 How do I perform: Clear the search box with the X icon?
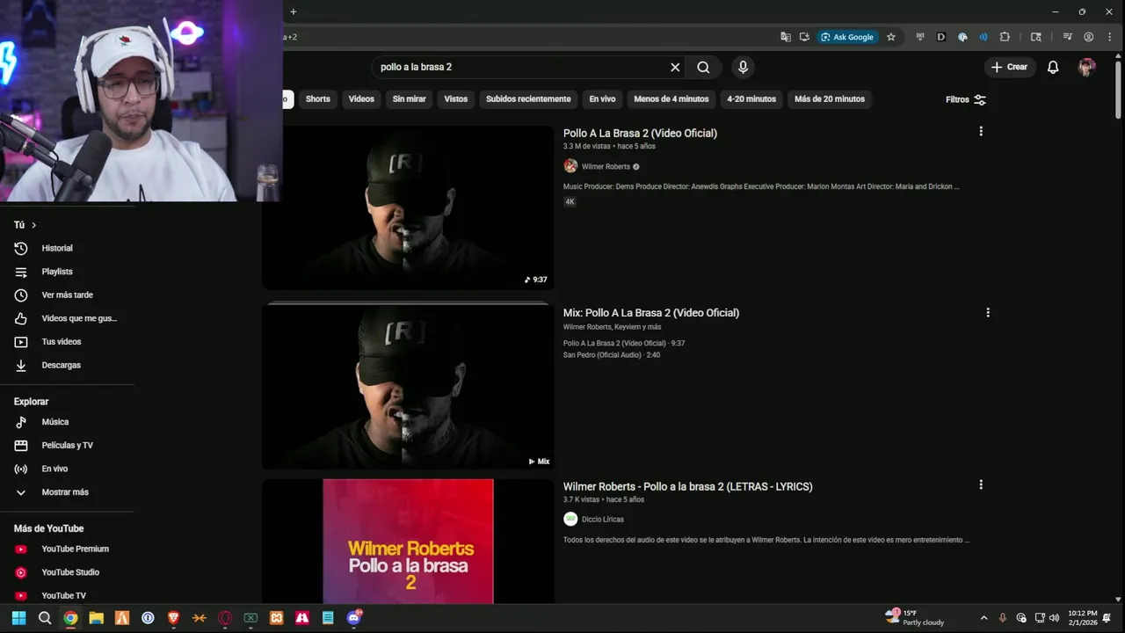pyautogui.click(x=675, y=67)
